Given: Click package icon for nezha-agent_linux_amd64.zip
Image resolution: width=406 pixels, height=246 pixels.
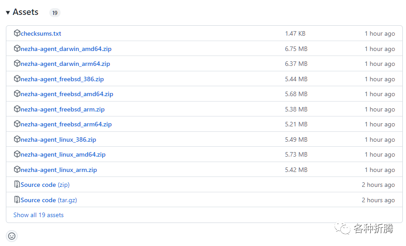Looking at the screenshot, I should 17,154.
